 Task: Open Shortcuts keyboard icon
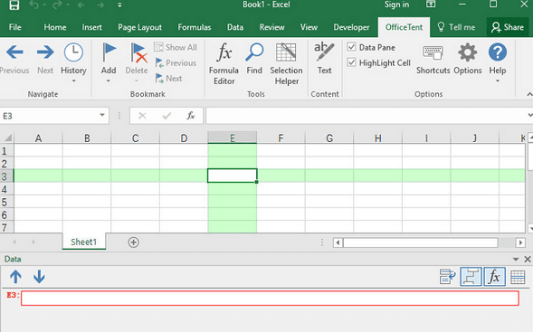click(433, 59)
